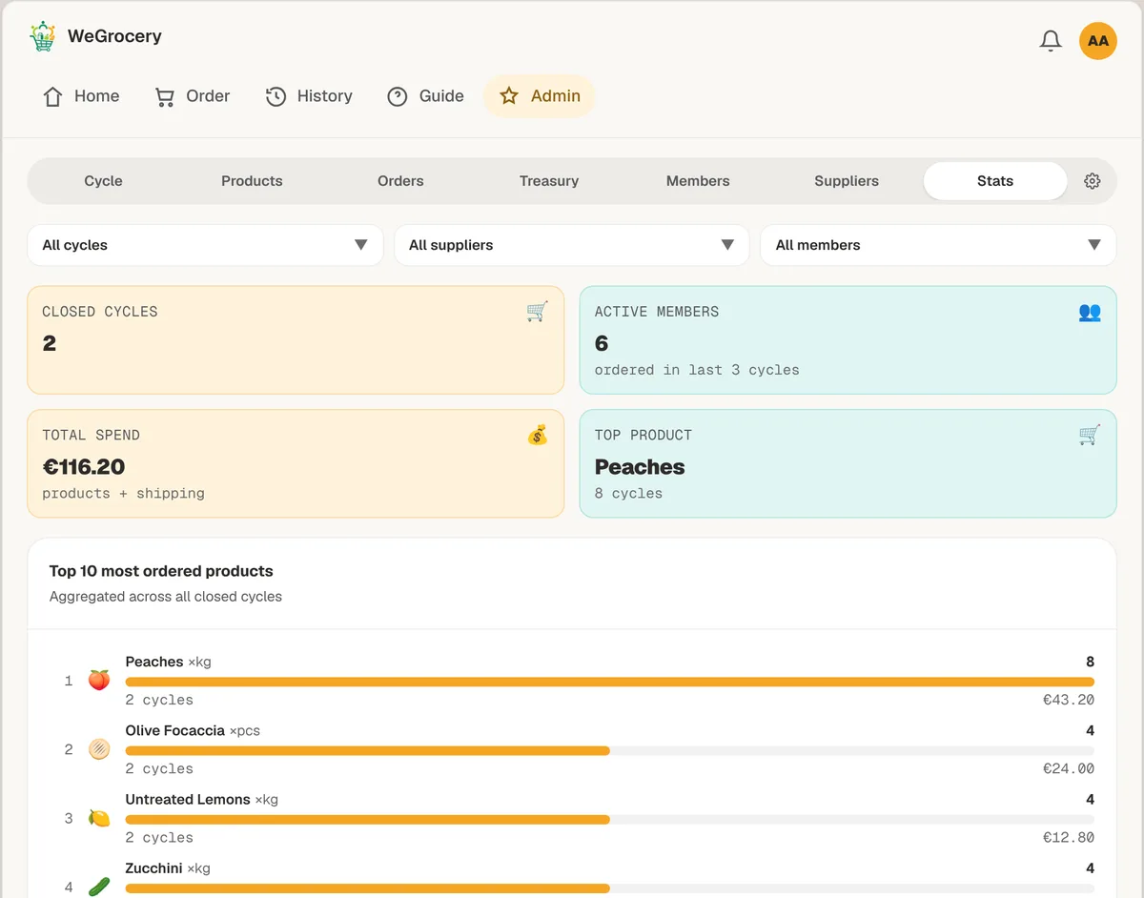Go to History in navigation
Image resolution: width=1144 pixels, height=898 pixels.
[x=309, y=96]
